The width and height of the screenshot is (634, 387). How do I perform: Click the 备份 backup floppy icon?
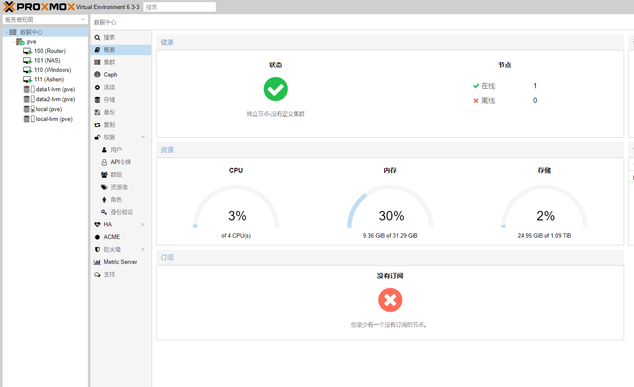tap(97, 112)
